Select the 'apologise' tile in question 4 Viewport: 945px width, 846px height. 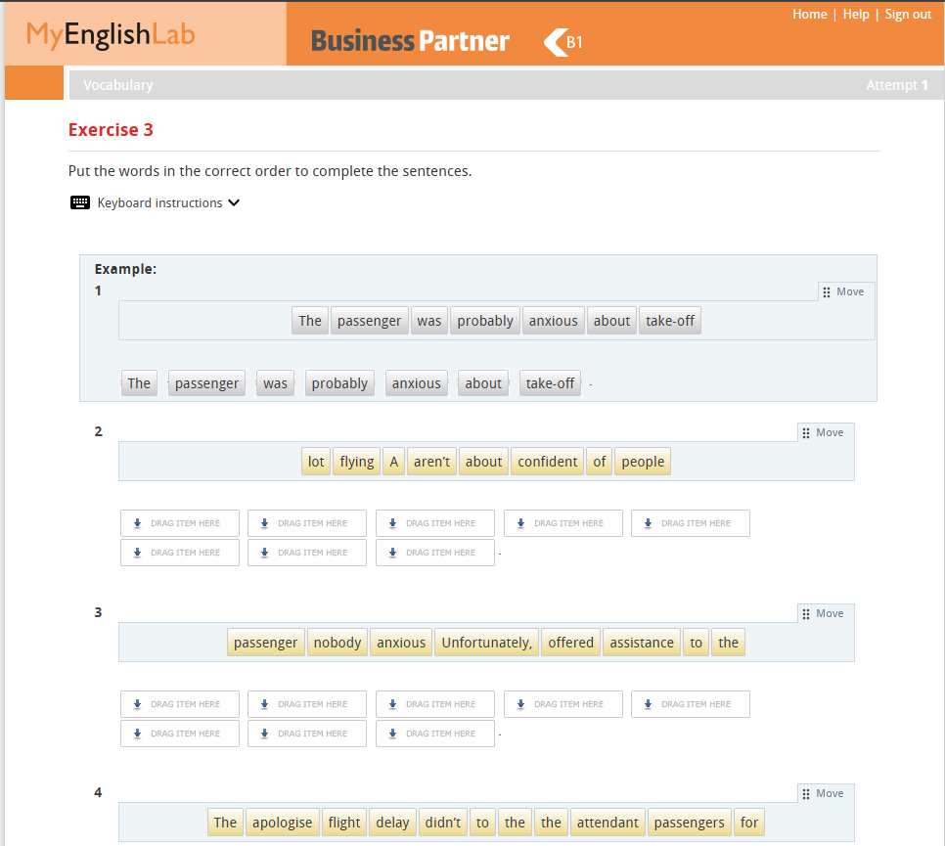tap(282, 823)
